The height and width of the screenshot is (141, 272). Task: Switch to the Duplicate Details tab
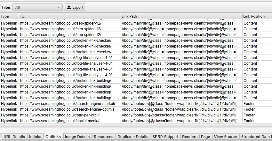pyautogui.click(x=133, y=137)
